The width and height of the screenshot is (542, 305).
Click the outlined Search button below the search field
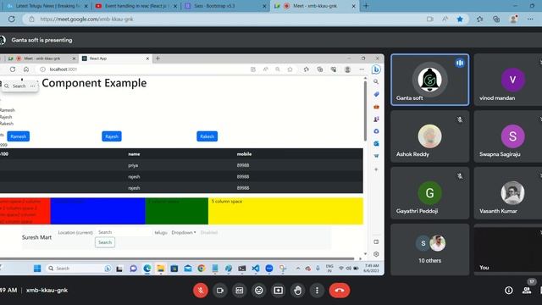click(x=105, y=242)
